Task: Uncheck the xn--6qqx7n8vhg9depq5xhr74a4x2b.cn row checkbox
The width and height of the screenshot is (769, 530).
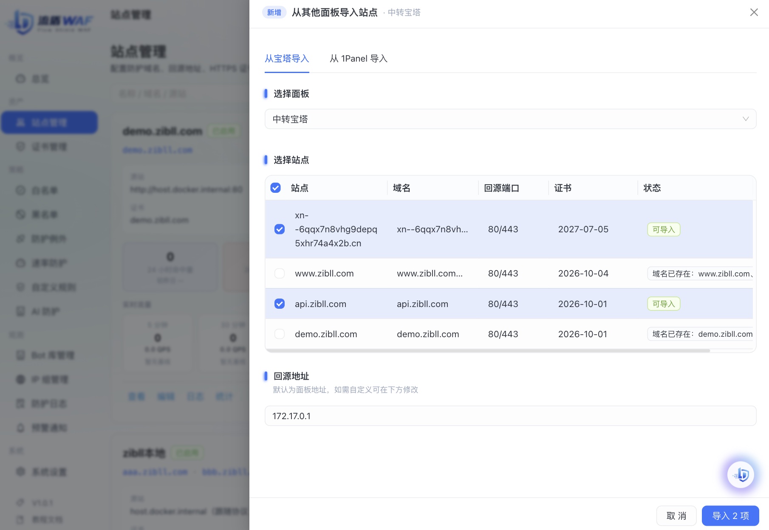Action: [280, 229]
